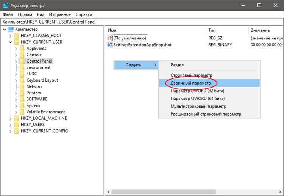The image size is (284, 196).
Task: Click the HKEY_LOCAL_MACHINE folder icon
Action: point(17,118)
